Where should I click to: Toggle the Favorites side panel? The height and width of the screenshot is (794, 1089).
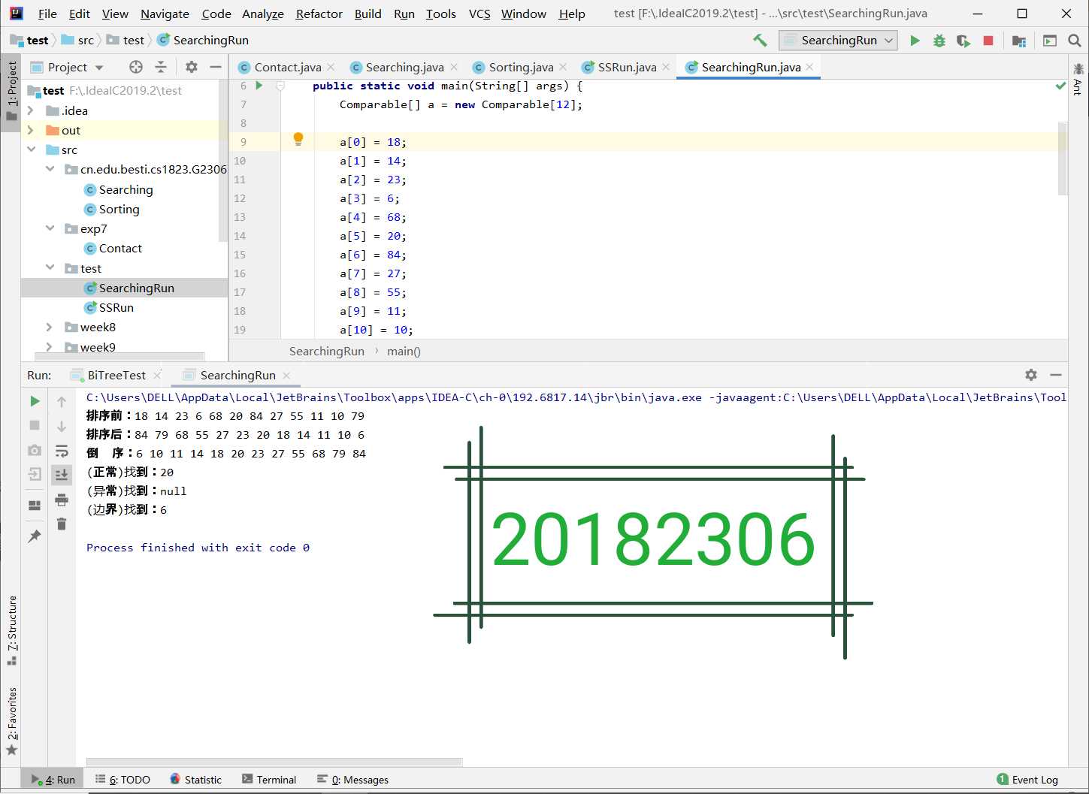point(11,721)
